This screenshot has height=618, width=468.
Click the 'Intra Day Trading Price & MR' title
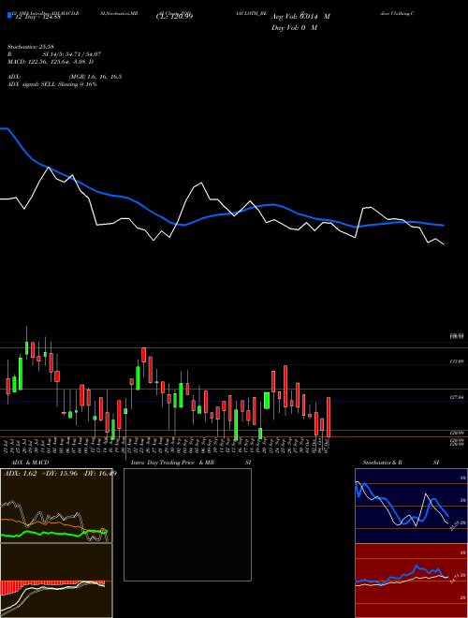pos(172,463)
